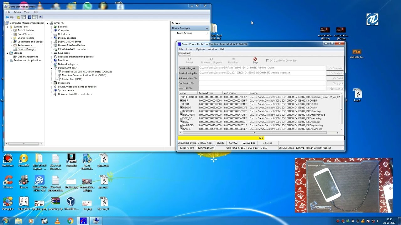Viewport: 401px width, 225px height.
Task: Click Back arrow in Computer Management toolbar
Action: click(x=7, y=17)
